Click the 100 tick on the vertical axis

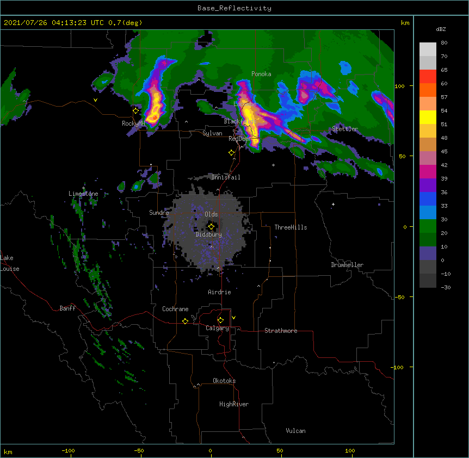399,86
